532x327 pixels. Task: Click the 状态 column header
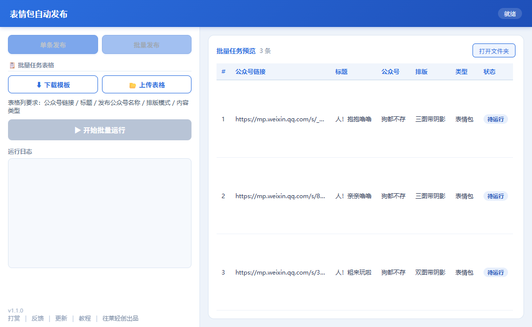point(489,72)
